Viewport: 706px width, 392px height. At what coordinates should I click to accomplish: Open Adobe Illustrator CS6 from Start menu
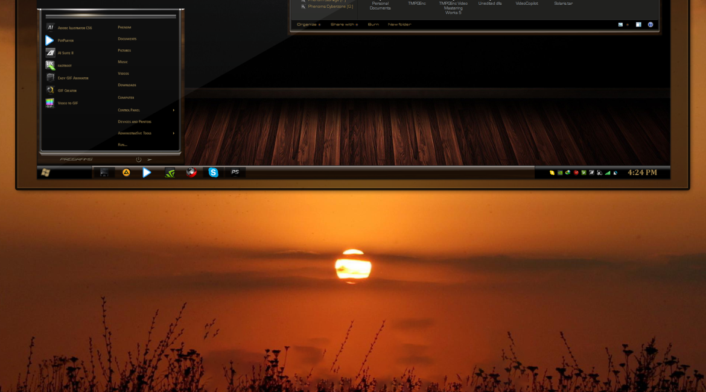tap(74, 28)
